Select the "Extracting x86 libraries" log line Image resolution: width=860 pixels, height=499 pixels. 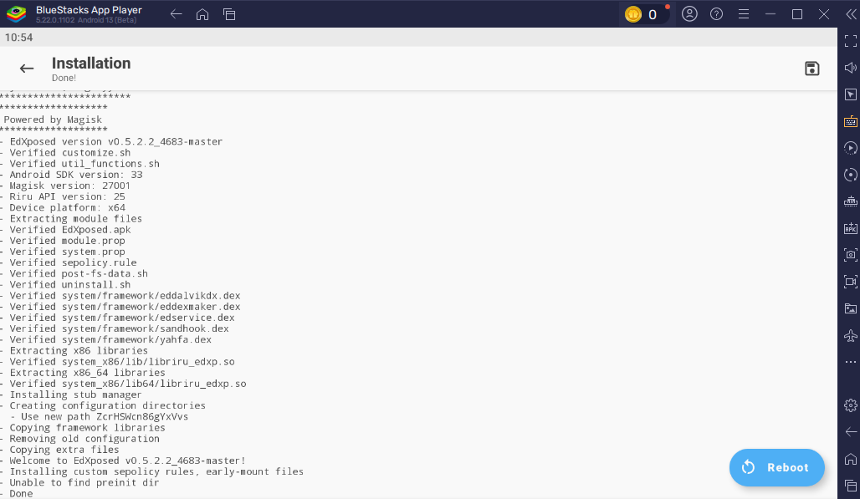(x=74, y=350)
